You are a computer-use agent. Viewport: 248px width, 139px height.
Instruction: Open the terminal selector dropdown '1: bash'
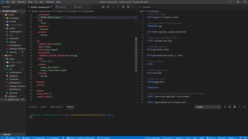coord(208,107)
